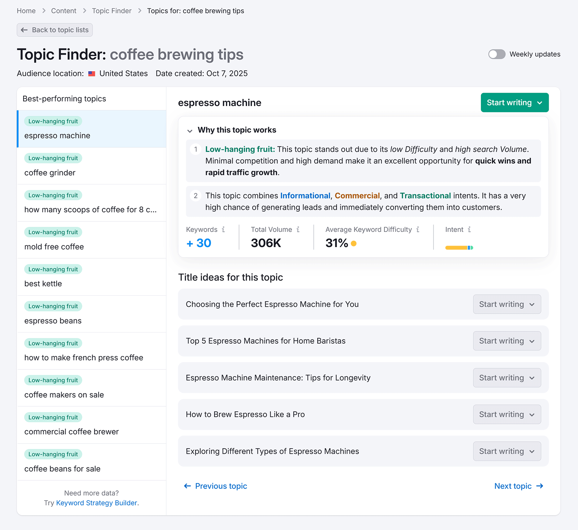Navigate to Content in the breadcrumb

[64, 10]
